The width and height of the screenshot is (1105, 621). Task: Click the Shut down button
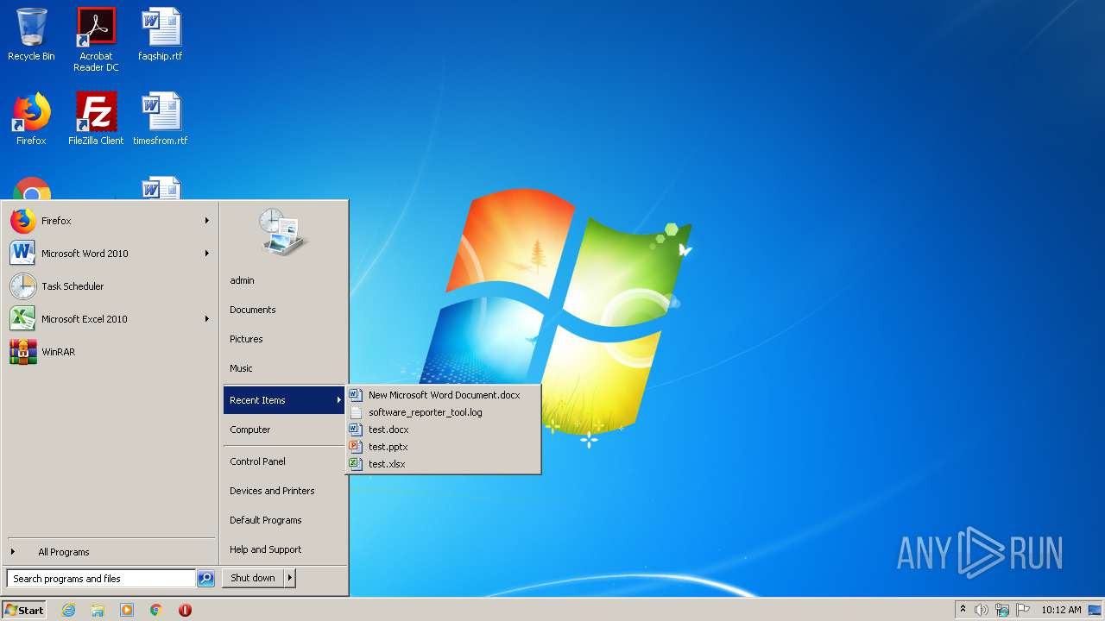point(253,578)
